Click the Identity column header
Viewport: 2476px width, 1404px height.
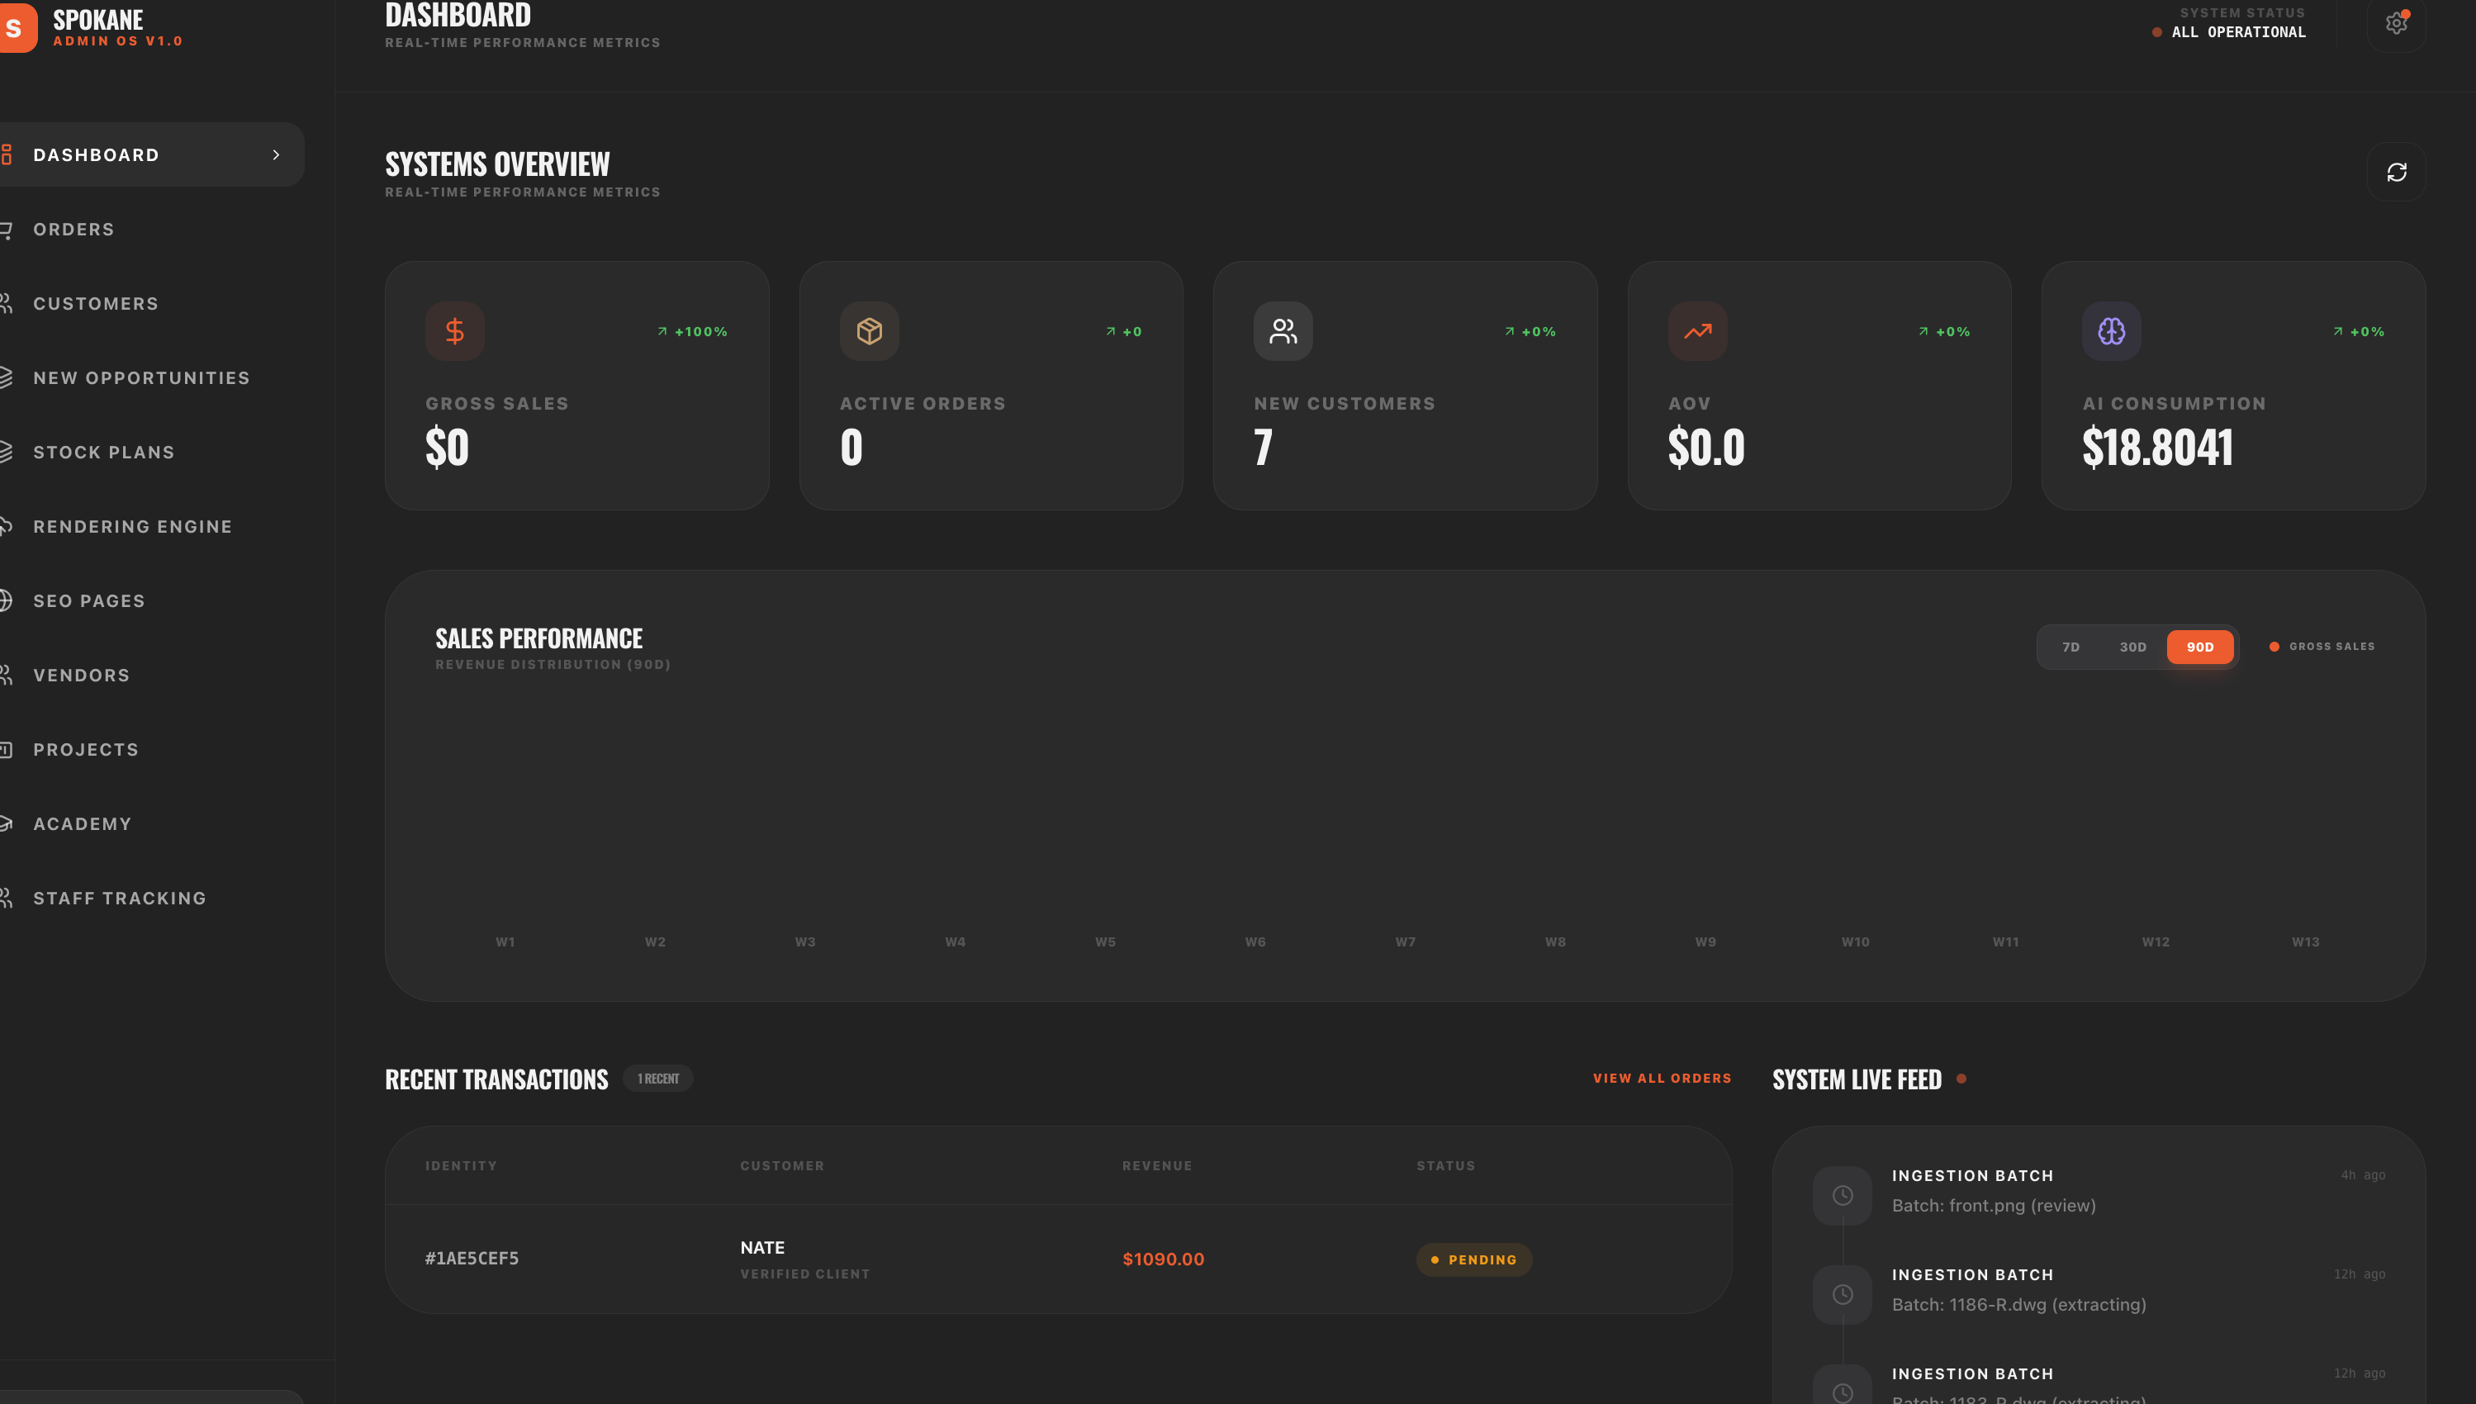(x=461, y=1166)
